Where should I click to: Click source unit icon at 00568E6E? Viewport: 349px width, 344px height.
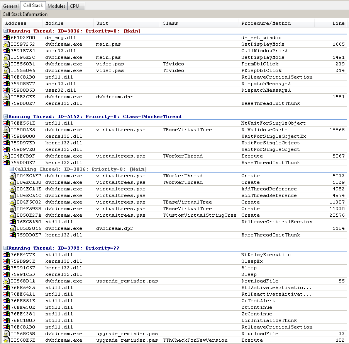pos(7,340)
